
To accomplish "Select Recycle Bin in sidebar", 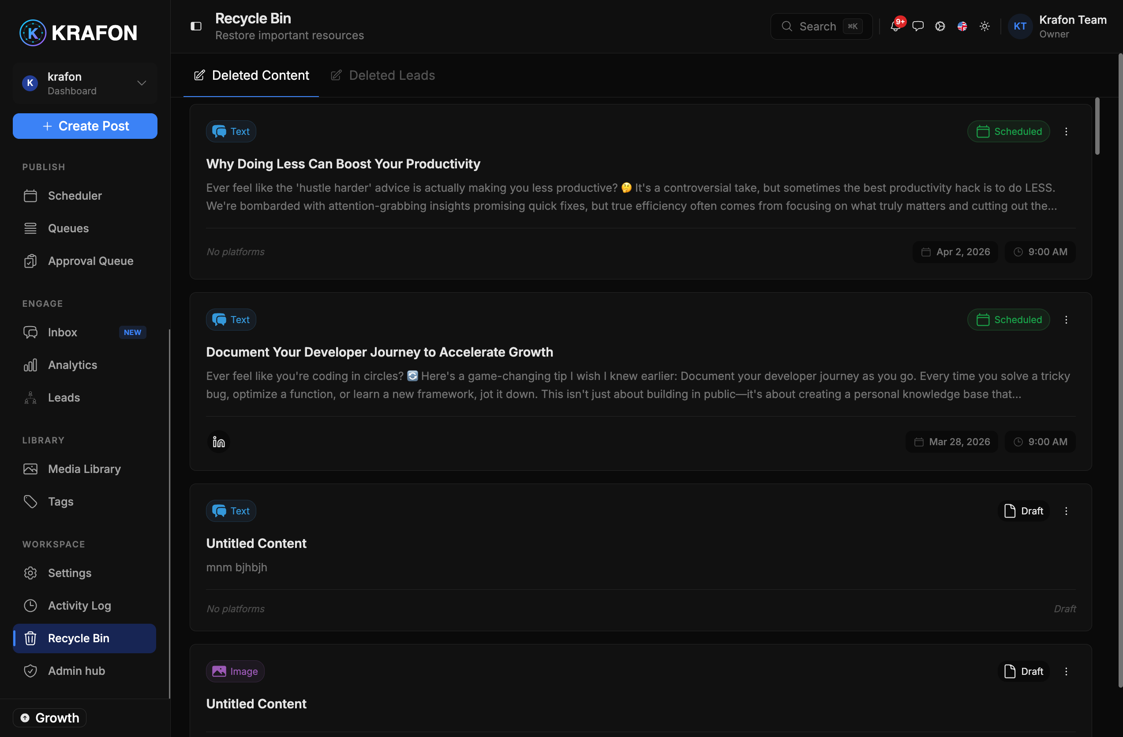I will point(84,638).
